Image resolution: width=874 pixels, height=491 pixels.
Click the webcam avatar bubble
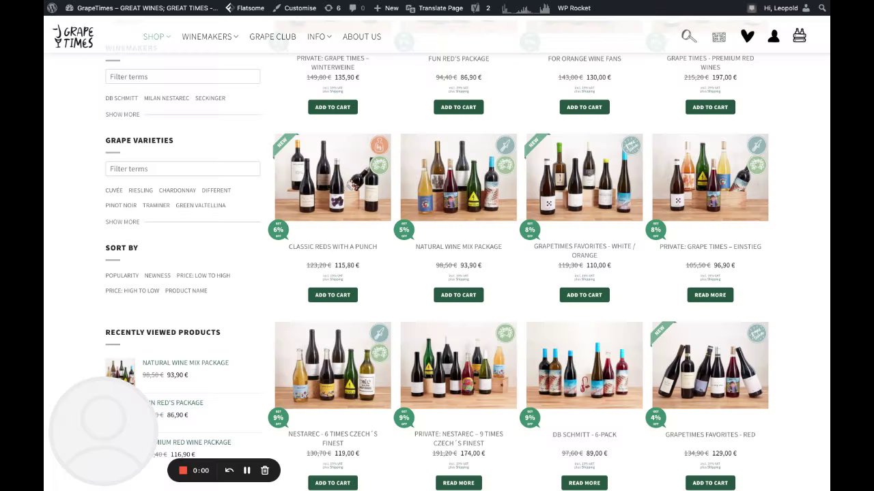[103, 430]
